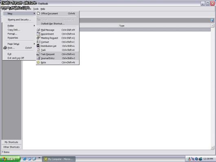Expand the Folder submenu arrow
This screenshot has height=162, width=216.
click(x=34, y=26)
